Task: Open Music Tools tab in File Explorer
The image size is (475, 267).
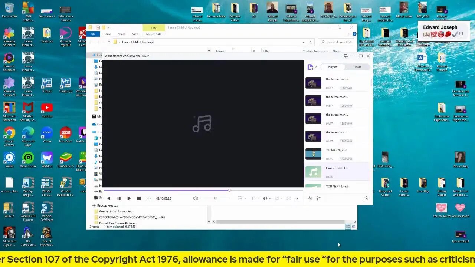Action: coord(154,34)
